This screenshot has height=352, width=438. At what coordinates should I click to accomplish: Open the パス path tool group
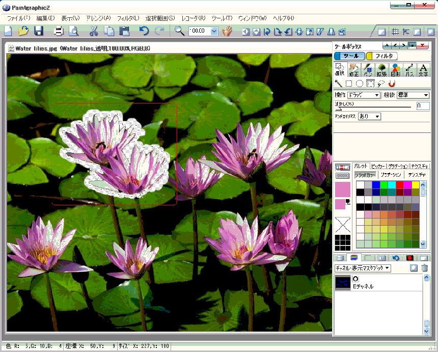click(409, 70)
